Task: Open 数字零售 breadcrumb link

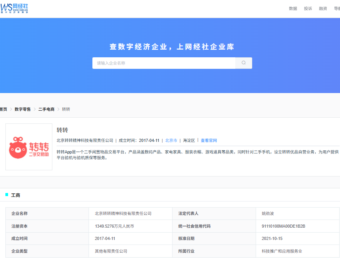Action: point(23,109)
